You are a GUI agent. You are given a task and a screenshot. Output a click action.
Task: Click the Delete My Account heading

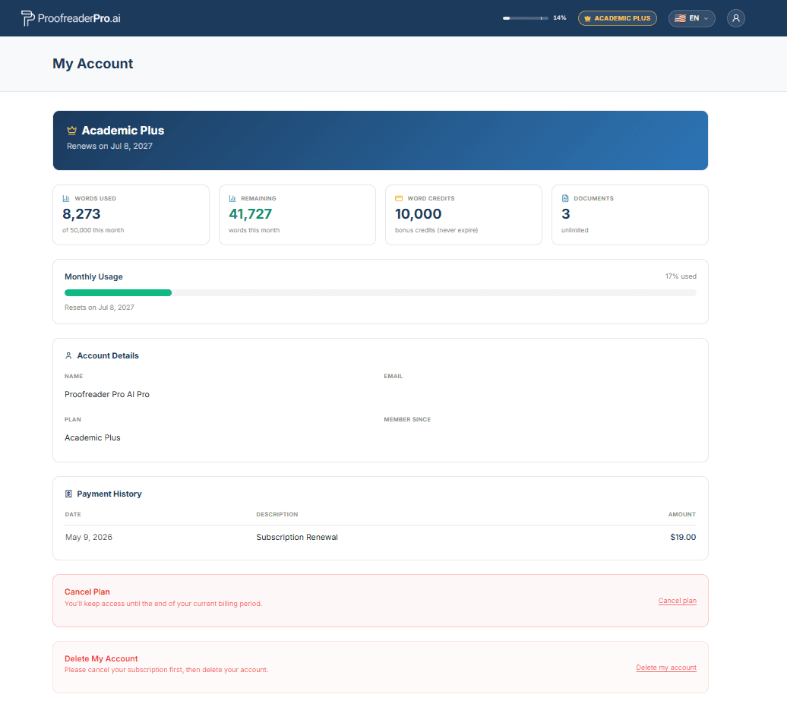tap(101, 658)
